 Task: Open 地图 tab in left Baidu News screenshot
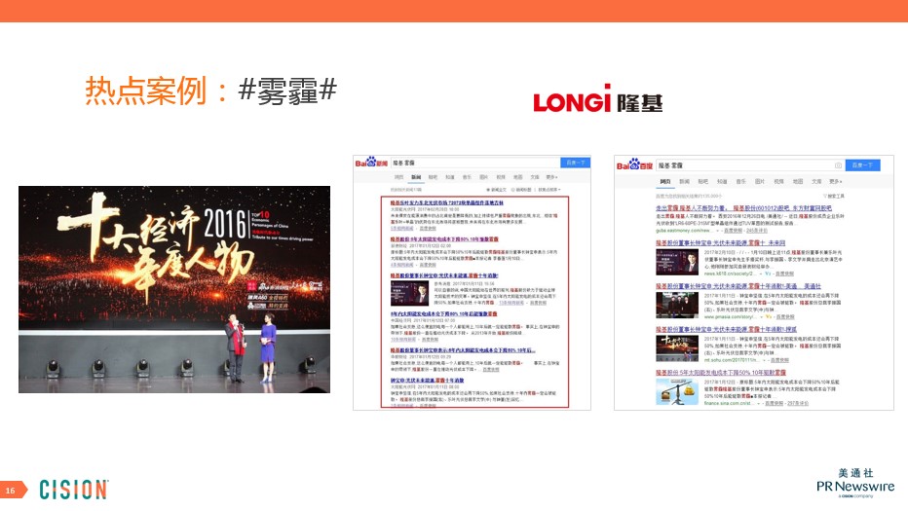517,177
